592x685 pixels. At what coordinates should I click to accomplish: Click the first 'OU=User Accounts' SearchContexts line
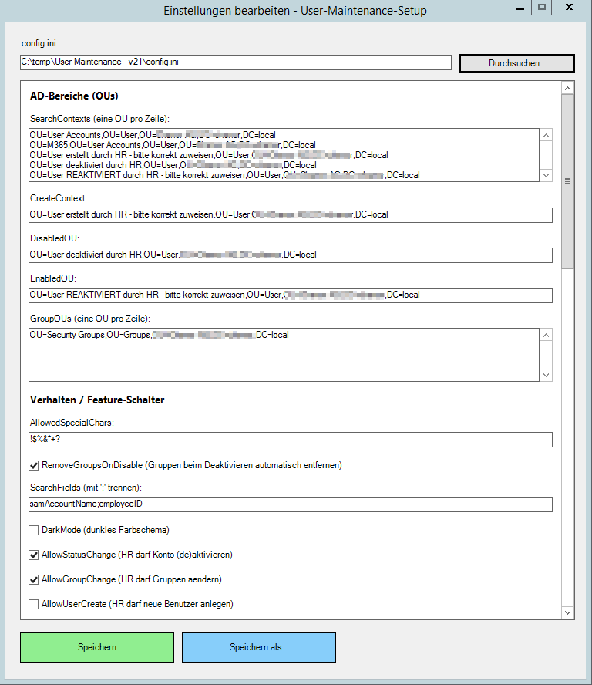pyautogui.click(x=153, y=135)
